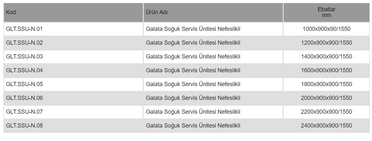Click dimension 2000x900x900/1550 cell

(327, 98)
